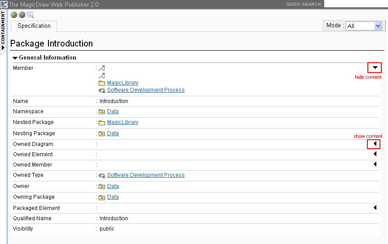The image size is (388, 244).
Task: Open the MagicLibrary link under Nested Package
Action: [122, 123]
